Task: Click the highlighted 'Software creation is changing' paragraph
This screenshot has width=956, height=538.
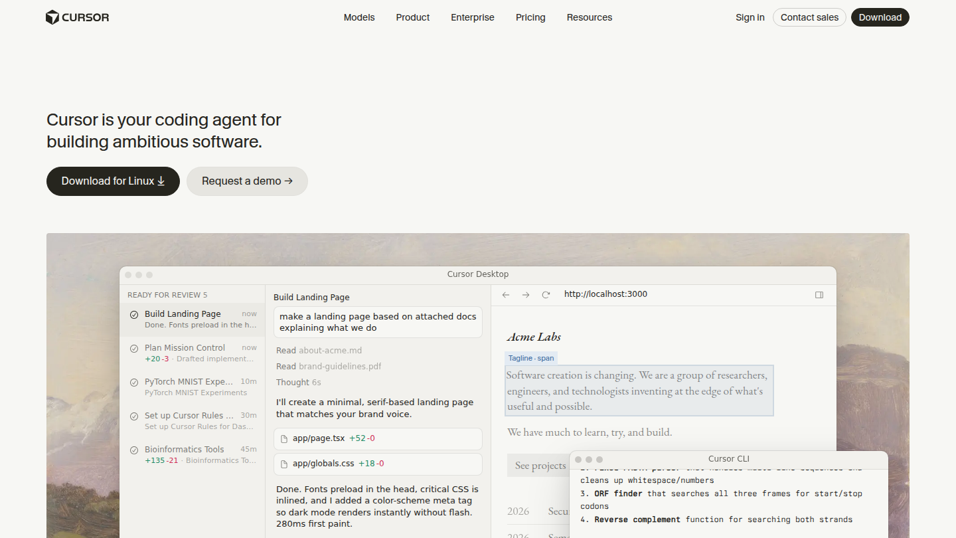Action: tap(639, 391)
